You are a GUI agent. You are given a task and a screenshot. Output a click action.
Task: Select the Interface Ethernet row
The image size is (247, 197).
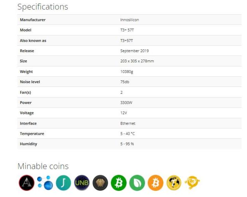(129, 123)
